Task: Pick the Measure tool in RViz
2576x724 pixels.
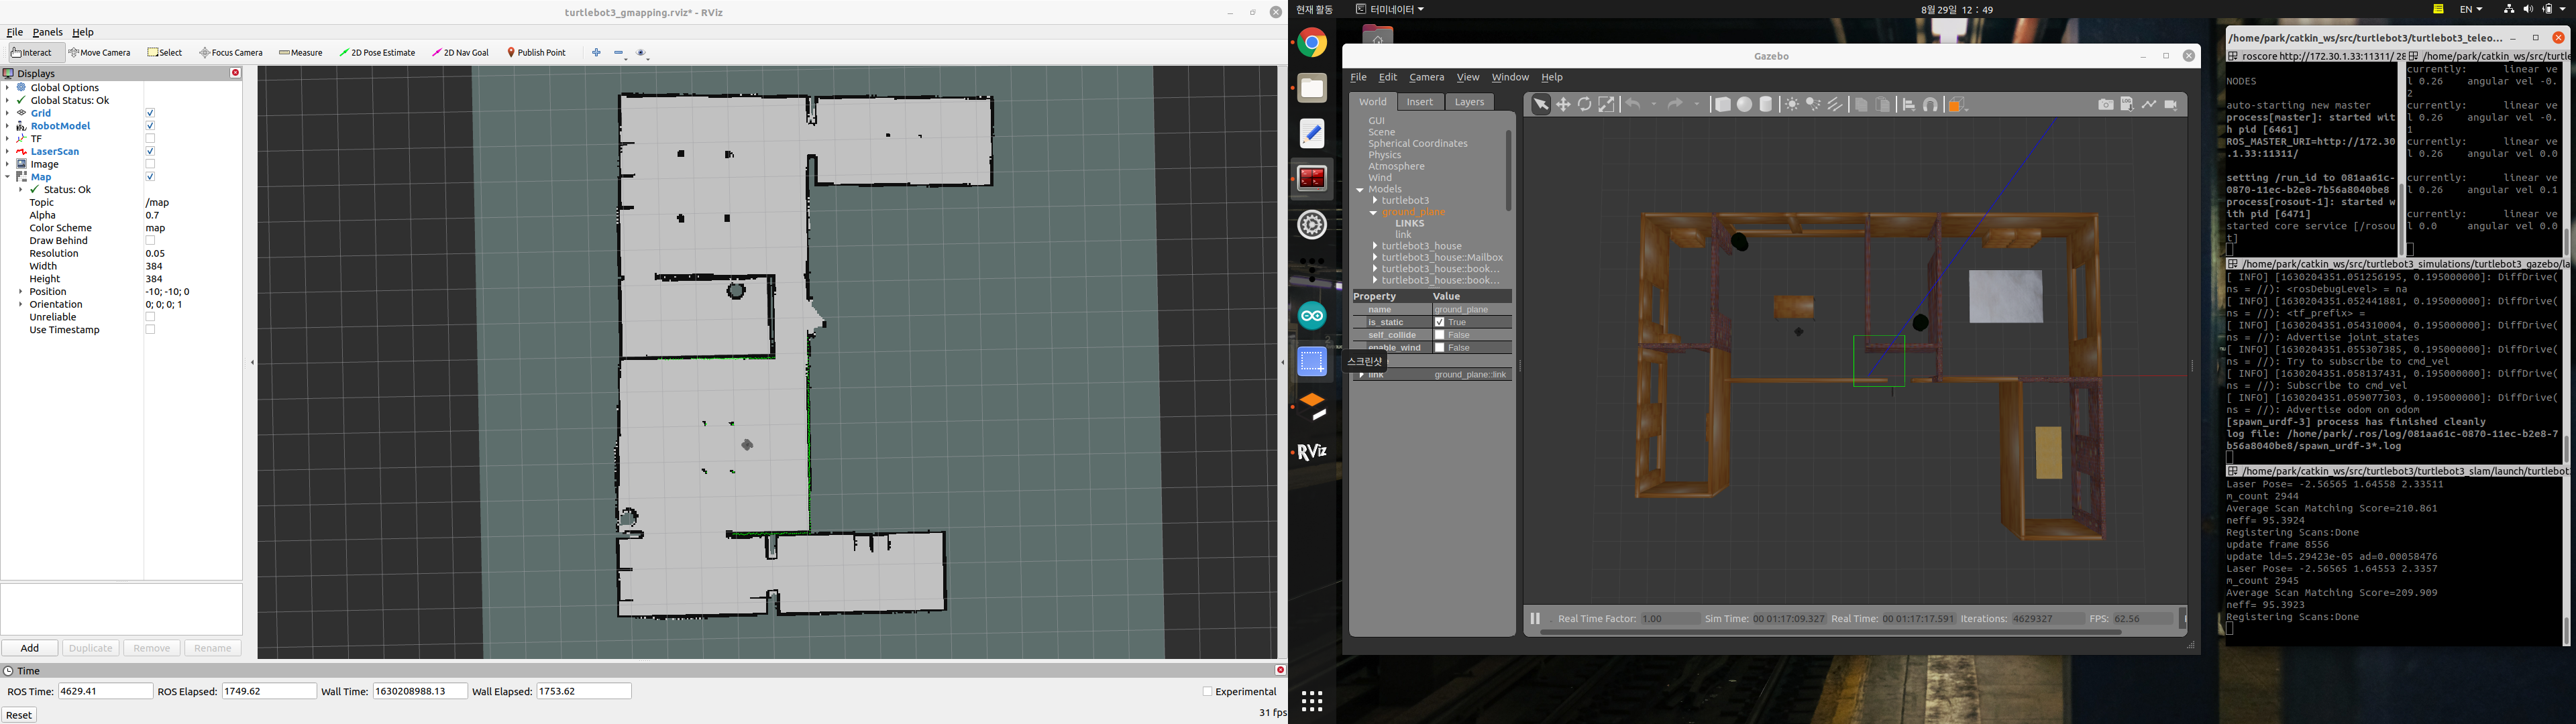Action: click(301, 53)
